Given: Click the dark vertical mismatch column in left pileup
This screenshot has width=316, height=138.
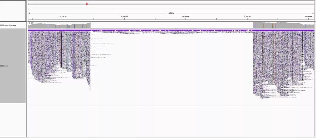Looking at the screenshot, I should 61,49.
